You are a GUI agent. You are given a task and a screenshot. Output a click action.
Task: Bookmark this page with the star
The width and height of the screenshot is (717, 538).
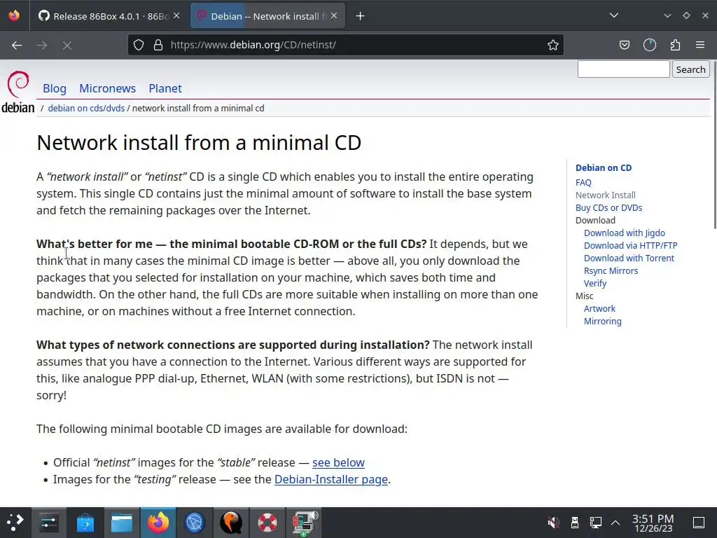(x=553, y=45)
